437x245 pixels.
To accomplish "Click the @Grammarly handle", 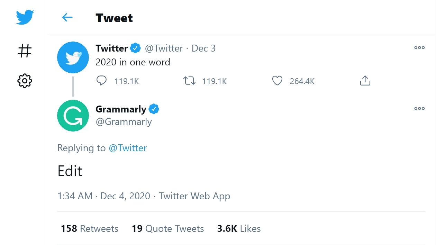I will point(124,122).
